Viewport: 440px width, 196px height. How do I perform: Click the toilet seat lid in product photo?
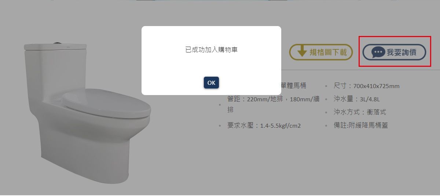[106, 104]
